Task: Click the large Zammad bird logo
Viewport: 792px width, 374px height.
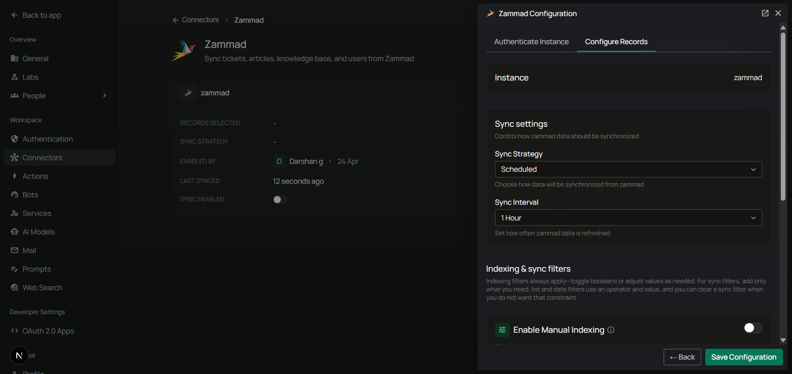Action: coord(184,50)
